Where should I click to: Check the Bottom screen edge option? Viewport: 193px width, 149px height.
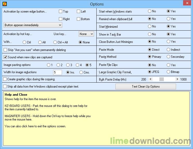point(79,19)
